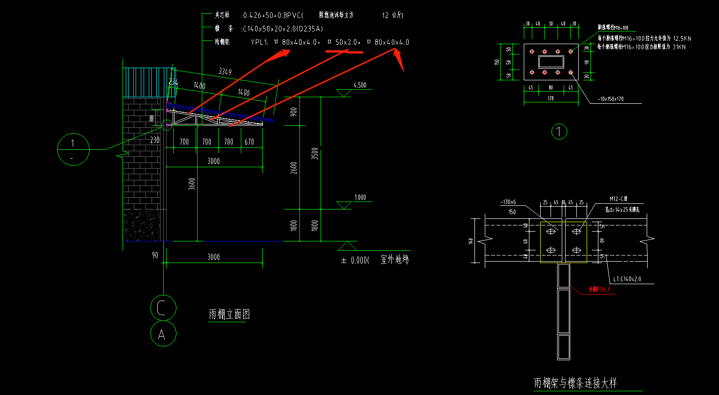Click the LT:C140x2.0 label
This screenshot has height=395, width=719.
(627, 279)
